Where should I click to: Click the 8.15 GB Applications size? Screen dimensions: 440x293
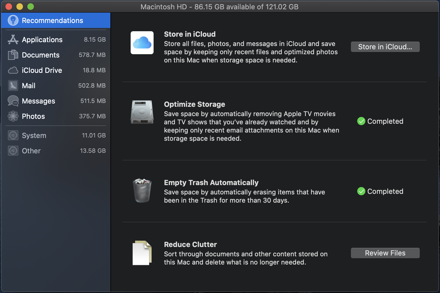(95, 39)
